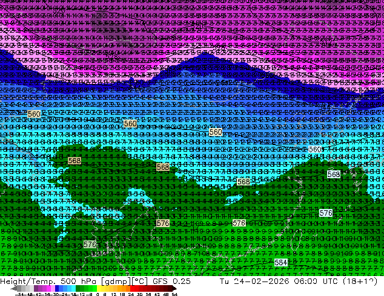Click the gray left arrow end of legend
Screen dimensions: 384x296
[x=14, y=289]
